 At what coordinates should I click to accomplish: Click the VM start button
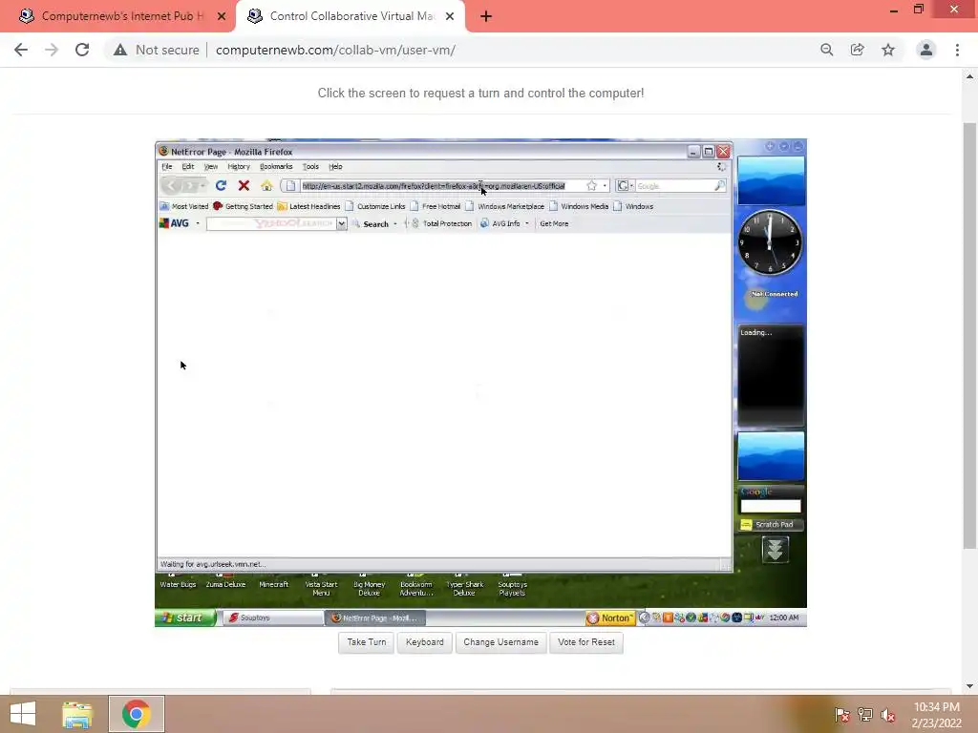tap(185, 618)
